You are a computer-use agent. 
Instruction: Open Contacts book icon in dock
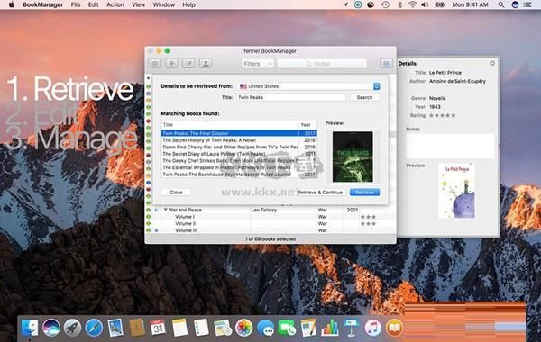pyautogui.click(x=137, y=328)
